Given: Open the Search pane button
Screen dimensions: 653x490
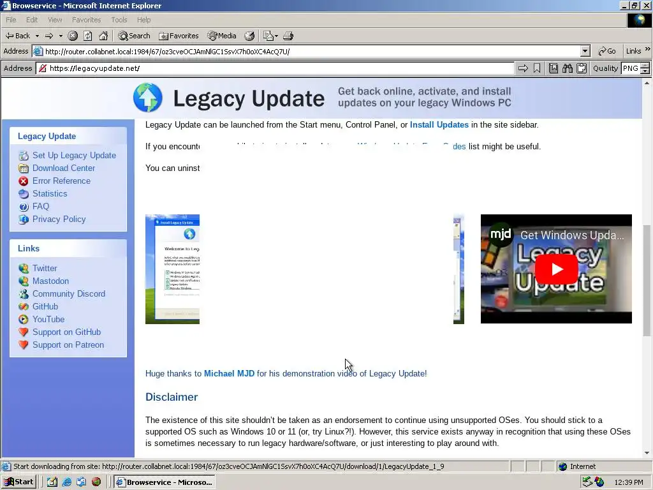Looking at the screenshot, I should [134, 36].
